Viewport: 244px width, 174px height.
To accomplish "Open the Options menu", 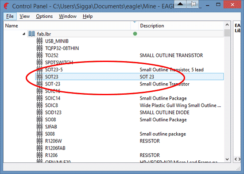I will coord(44,16).
